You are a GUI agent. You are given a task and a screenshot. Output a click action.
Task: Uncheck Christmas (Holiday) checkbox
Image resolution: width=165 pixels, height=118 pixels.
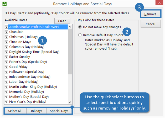pyautogui.click(x=6, y=37)
